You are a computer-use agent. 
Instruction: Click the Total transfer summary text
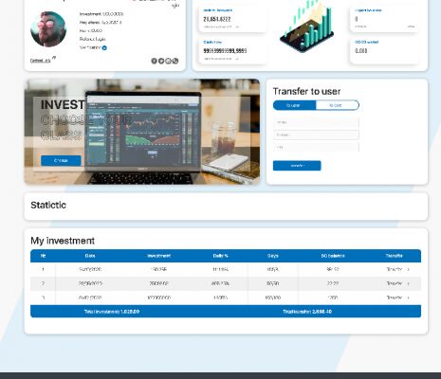[307, 312]
